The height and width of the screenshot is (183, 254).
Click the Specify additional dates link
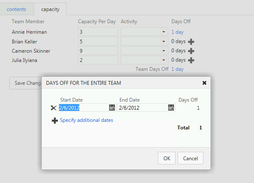click(86, 120)
